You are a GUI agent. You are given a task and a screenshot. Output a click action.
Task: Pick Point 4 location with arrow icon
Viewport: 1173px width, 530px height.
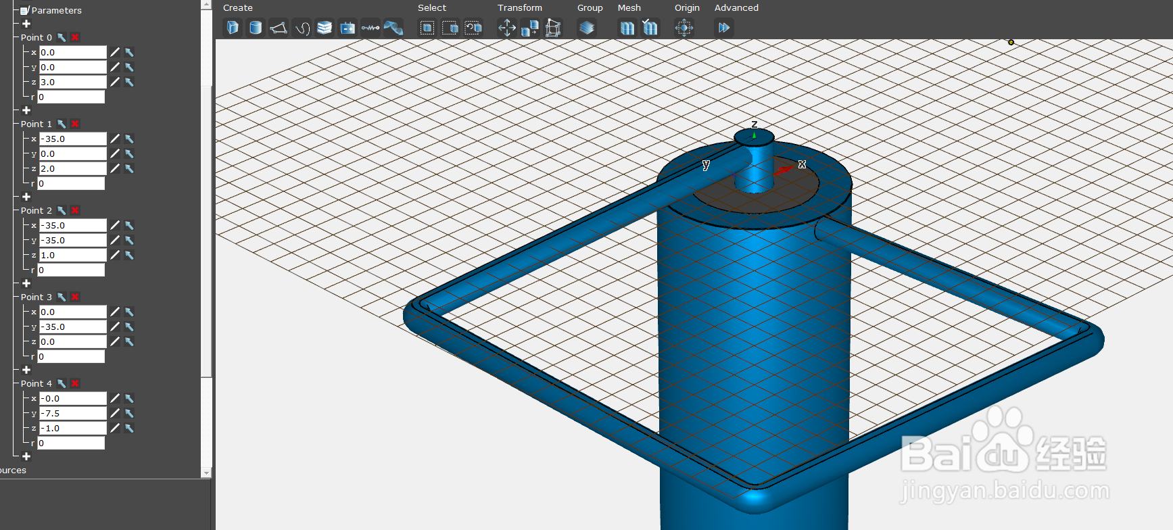(62, 384)
